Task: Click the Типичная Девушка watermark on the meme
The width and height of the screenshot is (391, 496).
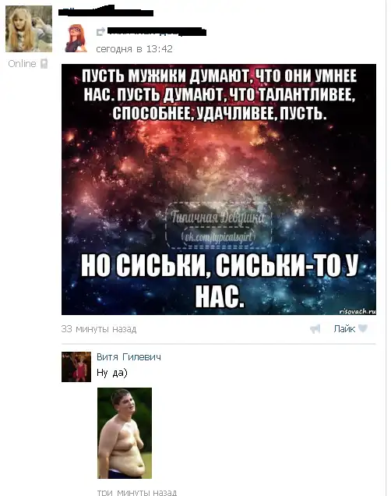Action: (218, 225)
